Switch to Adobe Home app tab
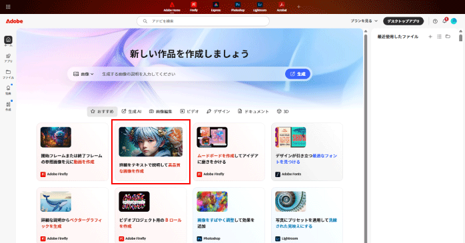This screenshot has width=465, height=243. tap(172, 7)
